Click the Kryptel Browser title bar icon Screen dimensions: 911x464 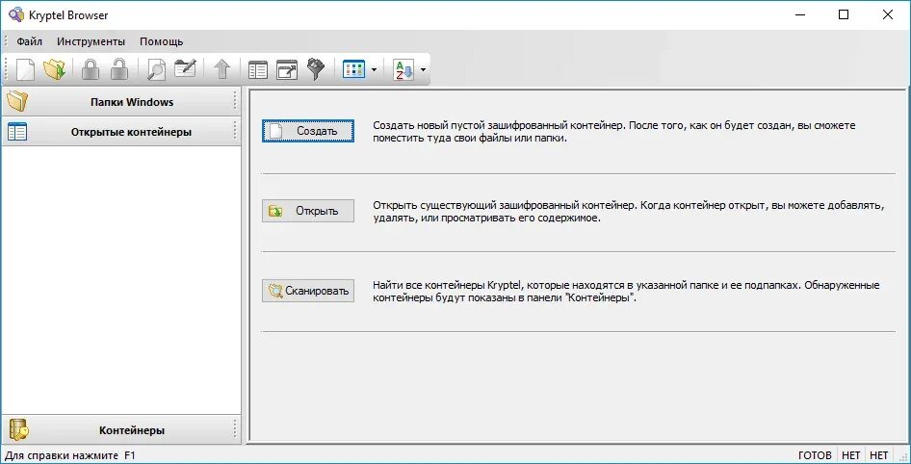(16, 14)
